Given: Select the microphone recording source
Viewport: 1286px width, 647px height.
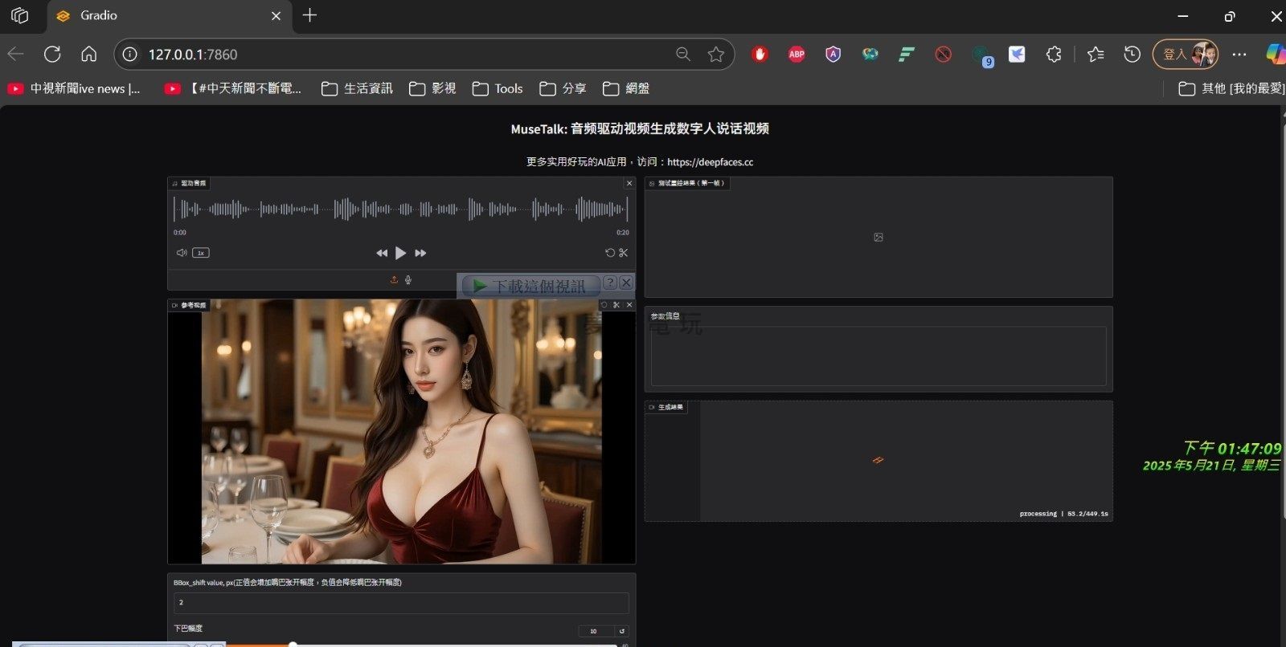Looking at the screenshot, I should (408, 280).
